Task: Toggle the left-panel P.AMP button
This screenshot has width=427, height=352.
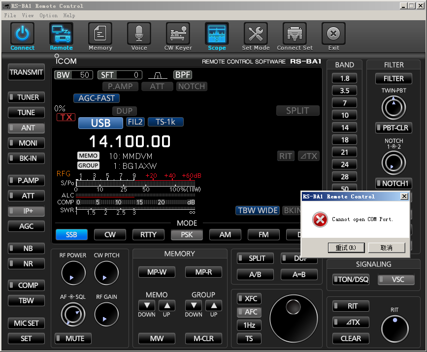Action: coord(27,180)
